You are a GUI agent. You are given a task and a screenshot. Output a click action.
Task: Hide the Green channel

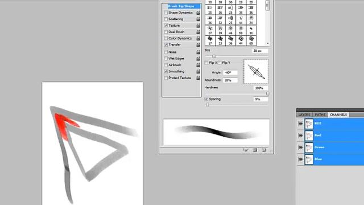tap(301, 147)
